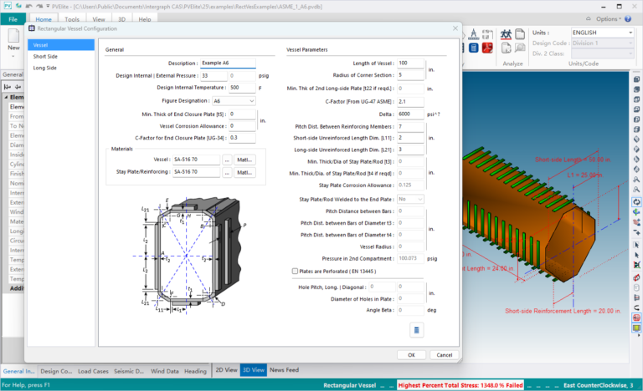Click the OK button
This screenshot has height=391, width=643.
point(411,355)
